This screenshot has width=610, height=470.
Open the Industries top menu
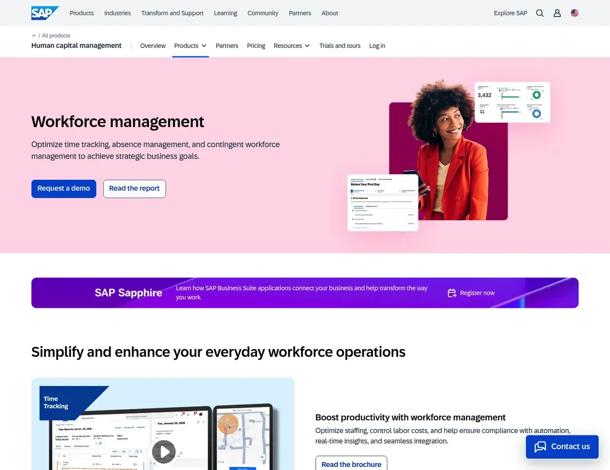coord(117,13)
